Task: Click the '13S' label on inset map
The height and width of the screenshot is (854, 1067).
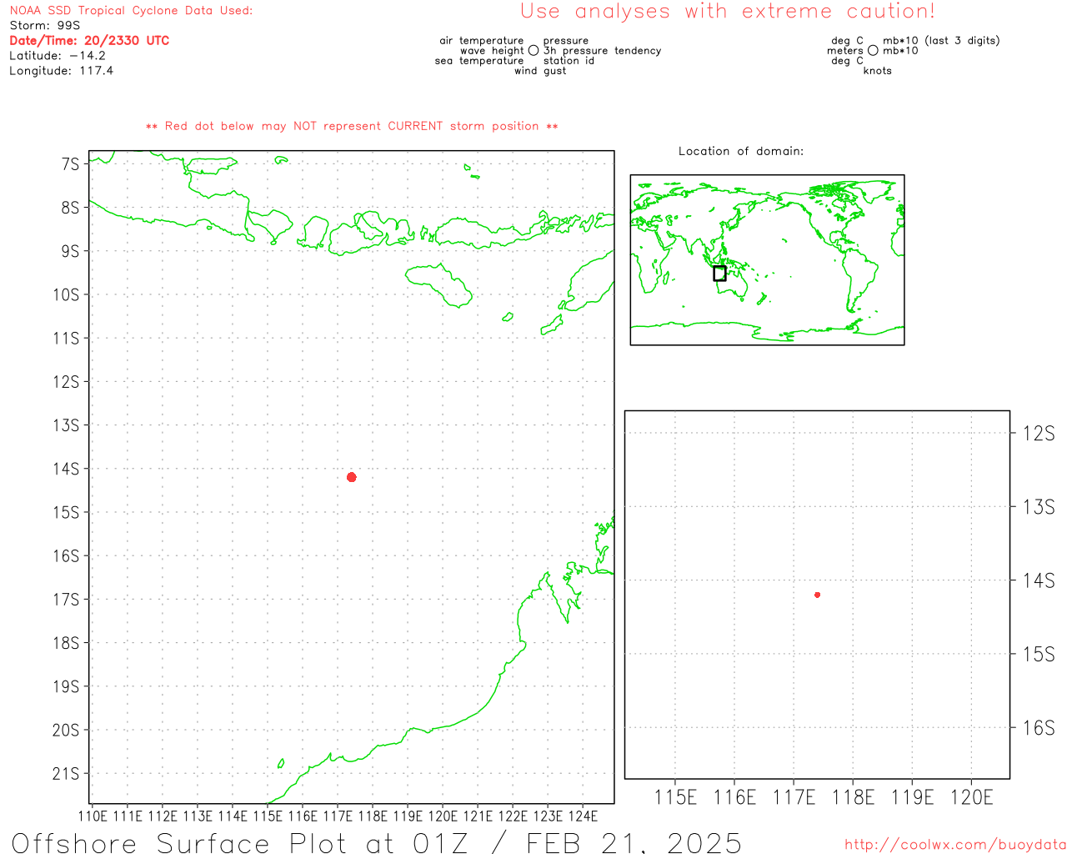Action: tap(1039, 507)
